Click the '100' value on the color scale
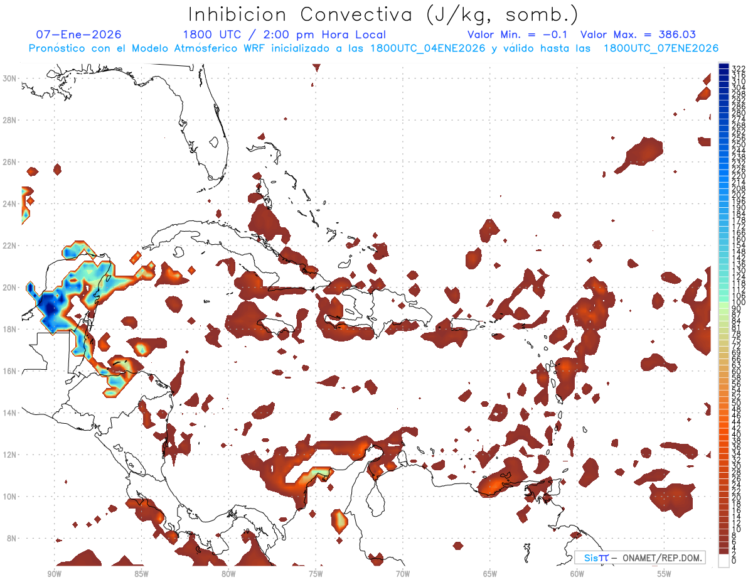The image size is (753, 582). coord(738,303)
